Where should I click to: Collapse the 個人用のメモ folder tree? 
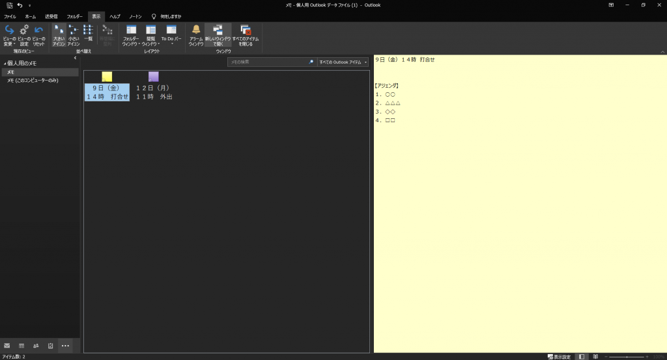(x=5, y=64)
